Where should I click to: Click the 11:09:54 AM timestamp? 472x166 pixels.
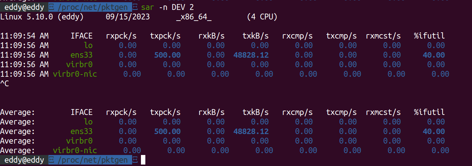(24, 36)
